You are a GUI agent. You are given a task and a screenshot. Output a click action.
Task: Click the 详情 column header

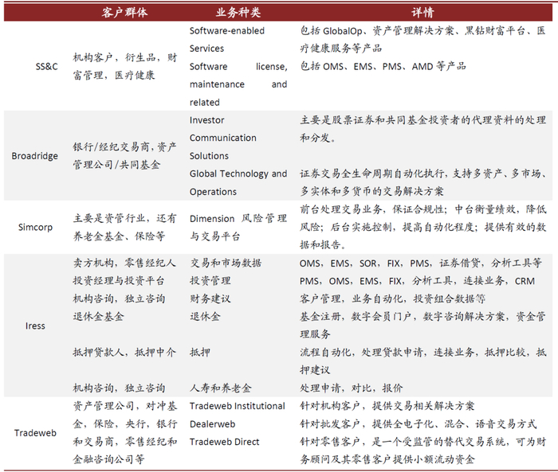tap(422, 13)
